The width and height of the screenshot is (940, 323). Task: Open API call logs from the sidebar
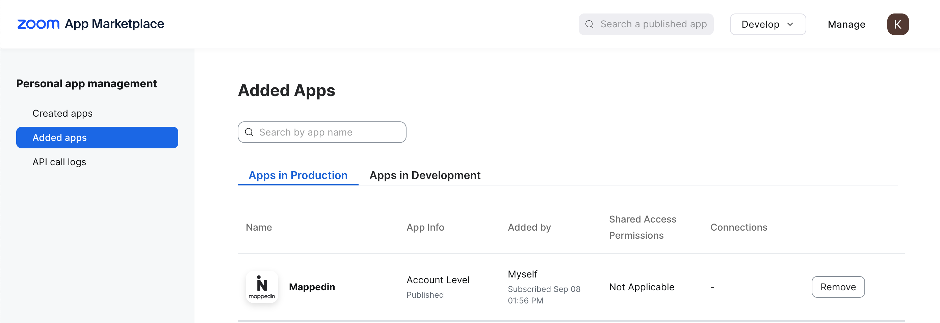[59, 161]
